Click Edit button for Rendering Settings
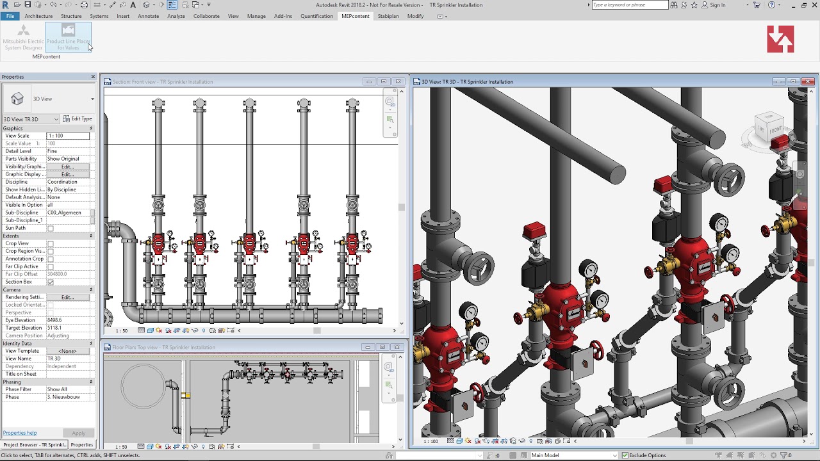The image size is (820, 461). [x=67, y=297]
